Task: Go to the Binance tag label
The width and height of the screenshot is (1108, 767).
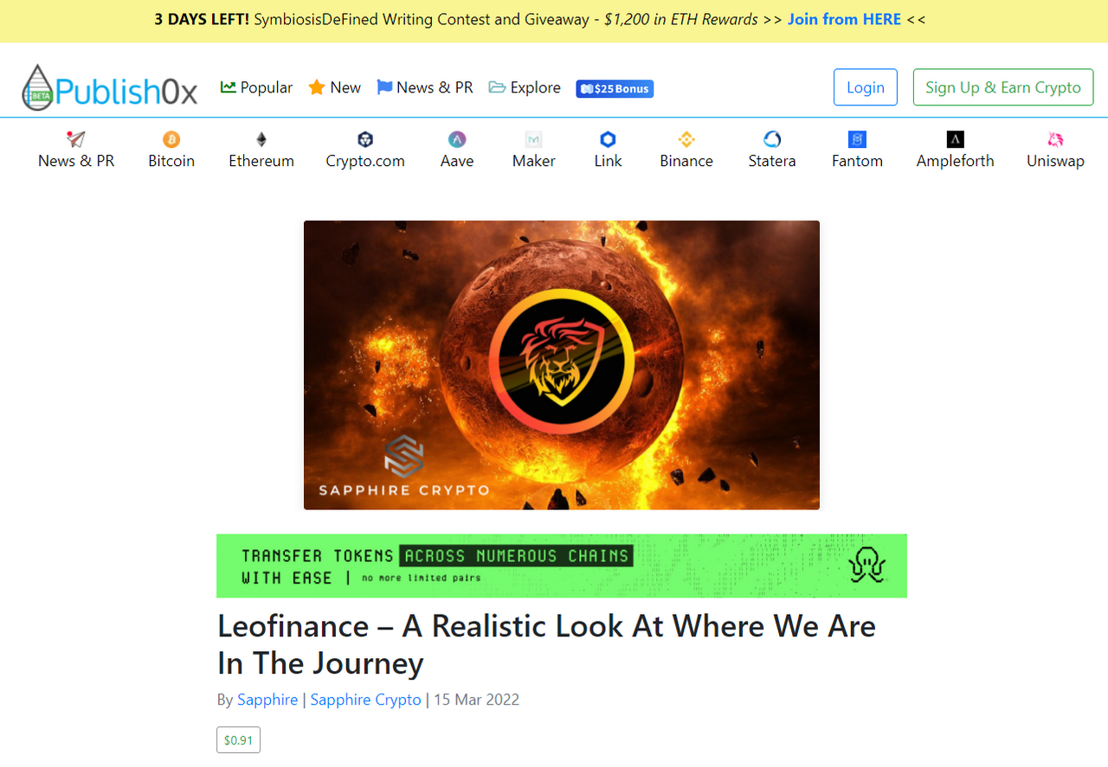Action: [686, 161]
